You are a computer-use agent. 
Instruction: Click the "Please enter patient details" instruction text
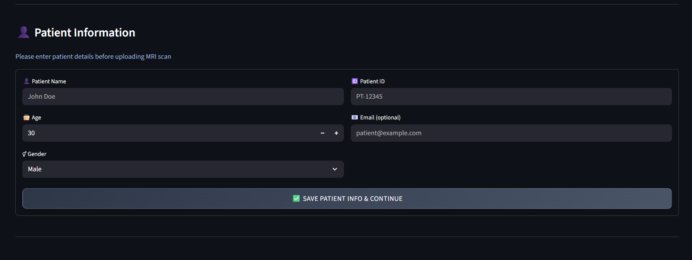tap(93, 56)
